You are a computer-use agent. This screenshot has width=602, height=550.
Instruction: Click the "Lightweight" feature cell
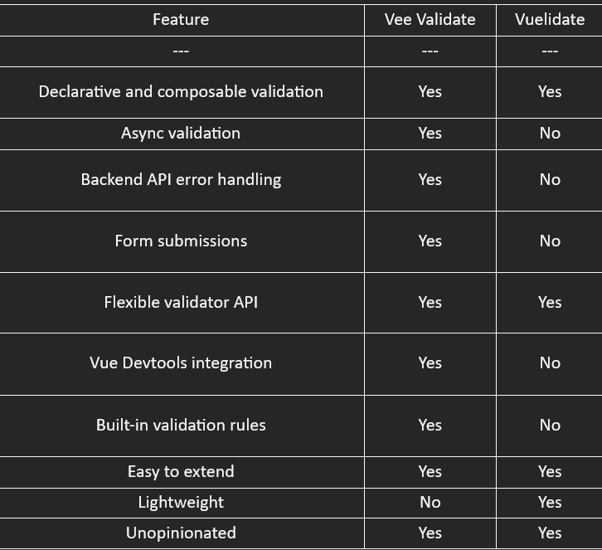[x=181, y=502]
